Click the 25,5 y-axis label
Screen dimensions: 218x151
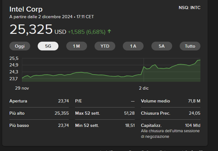click(14, 58)
